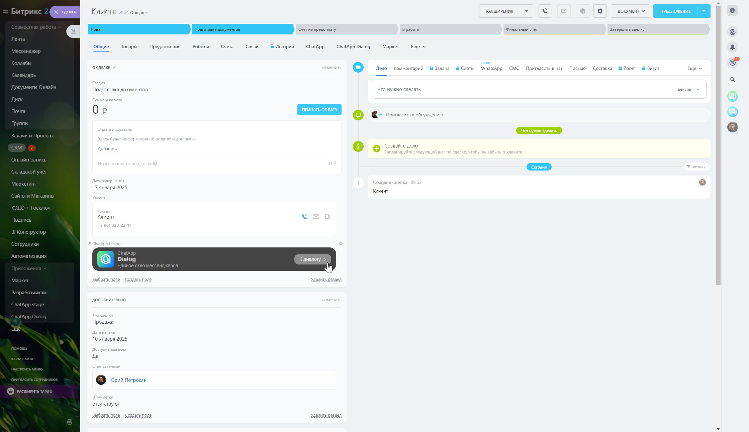Viewport: 749px width, 432px height.
Task: Click the Что нужно сделать input field
Action: 522,89
